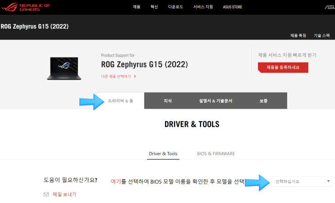Click the Republic of Gamers logo
Screen dimensions: 335x203
point(25,7)
